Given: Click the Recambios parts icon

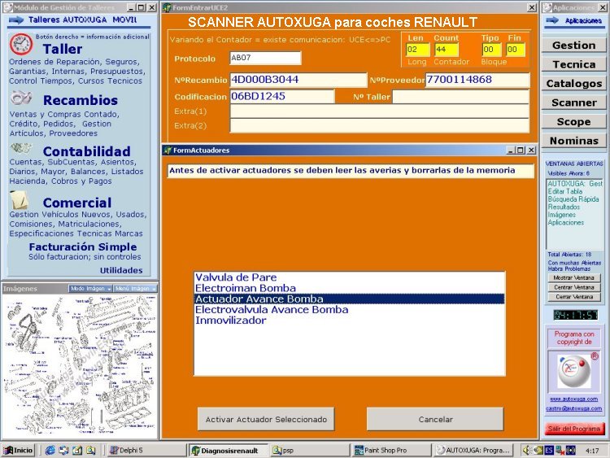Looking at the screenshot, I should [21, 98].
